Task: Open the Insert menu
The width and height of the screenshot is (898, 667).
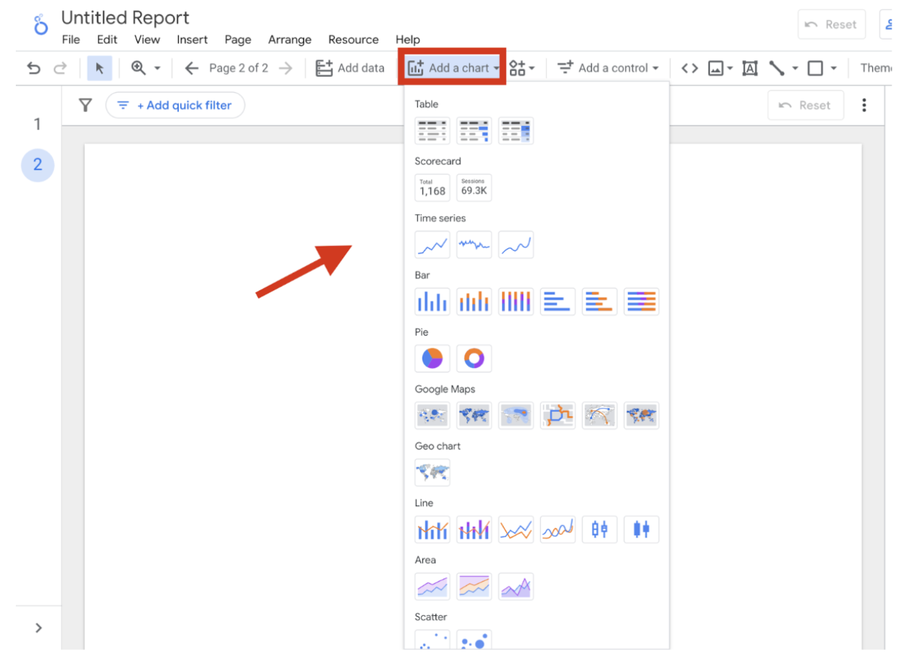Action: [193, 40]
